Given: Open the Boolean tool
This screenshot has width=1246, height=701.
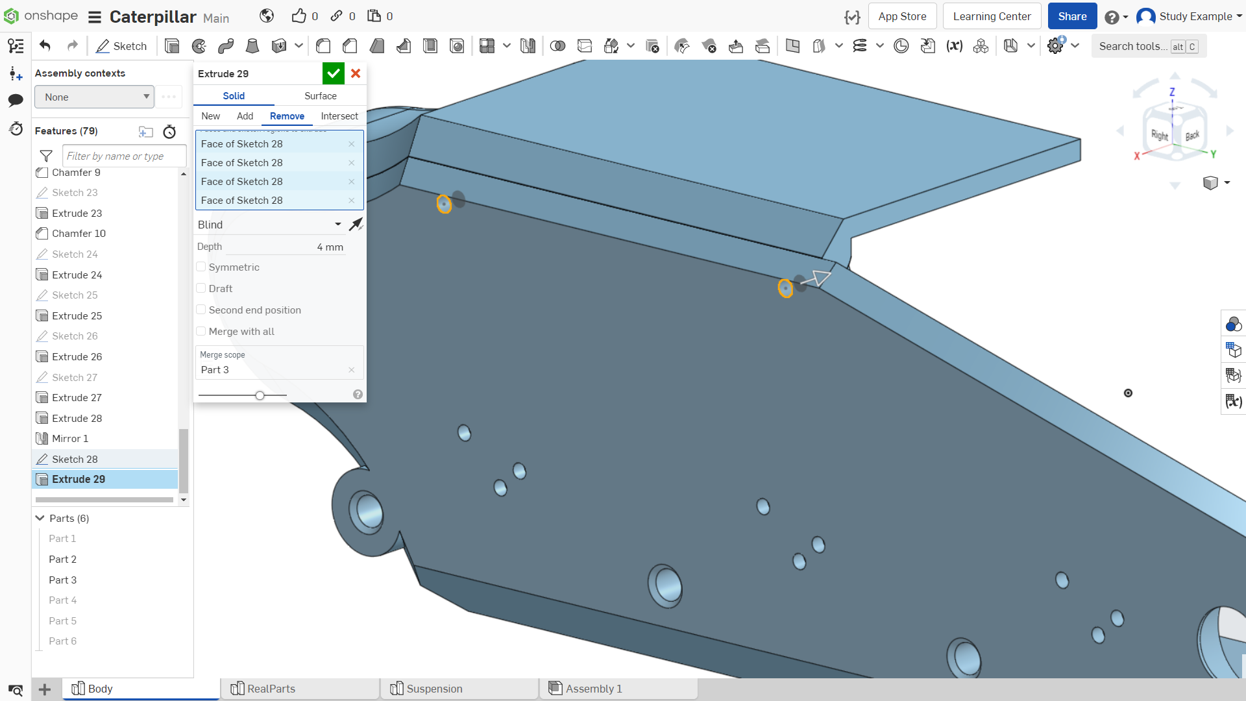Looking at the screenshot, I should 557,46.
